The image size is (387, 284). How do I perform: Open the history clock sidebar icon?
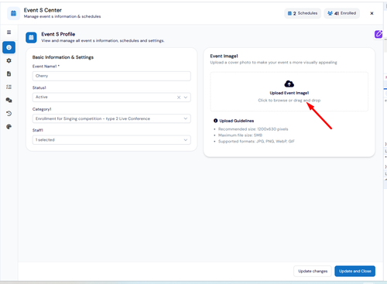[x=9, y=114]
